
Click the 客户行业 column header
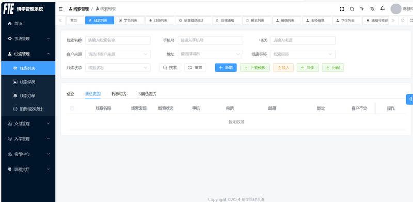click(359, 108)
